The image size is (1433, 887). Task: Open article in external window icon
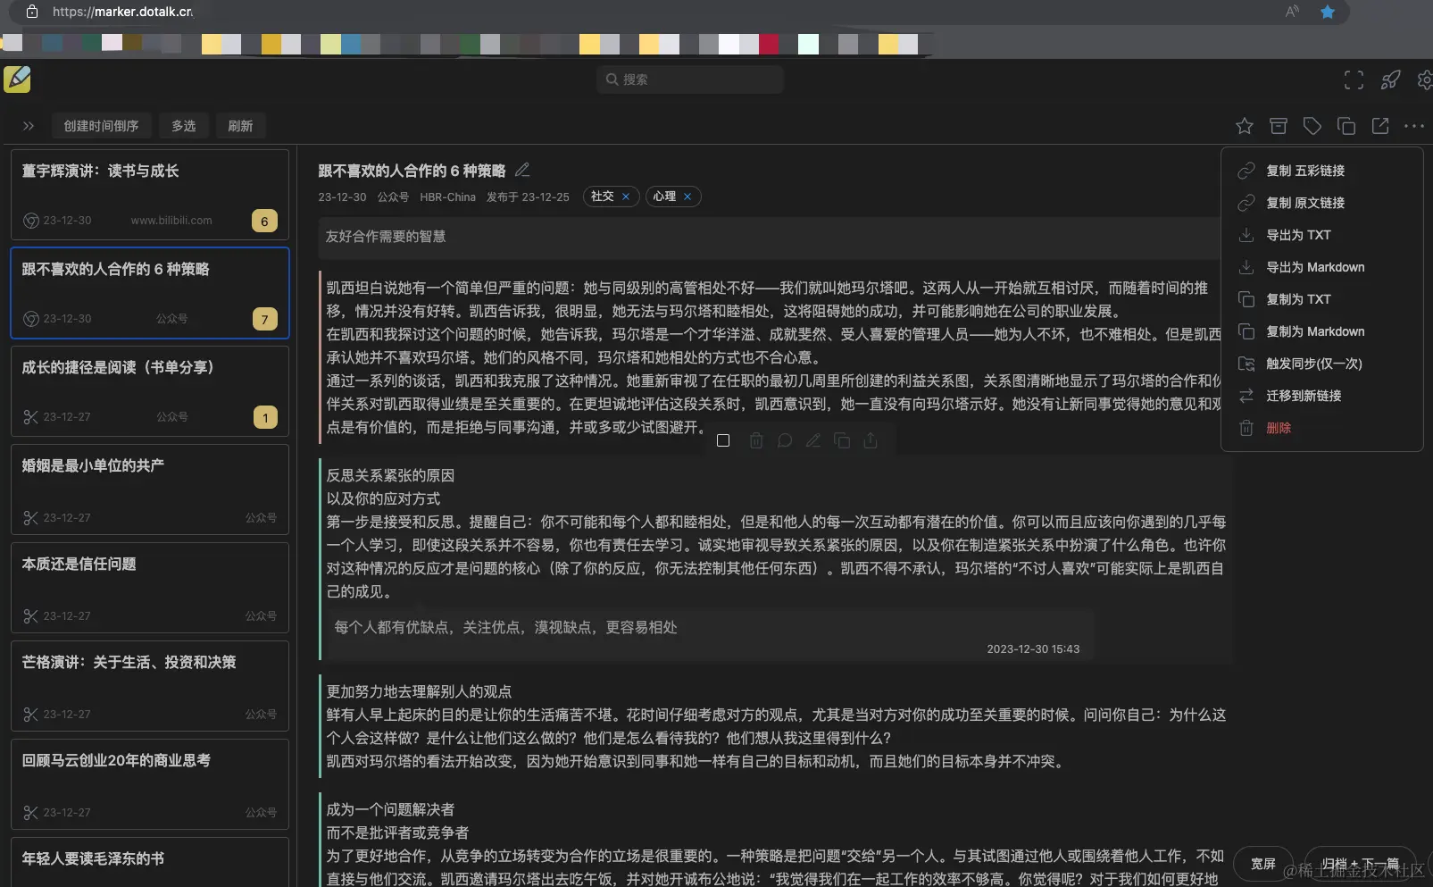pyautogui.click(x=1380, y=126)
